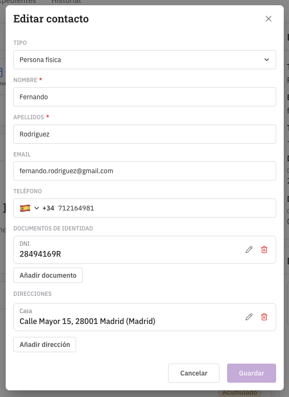Close the Editar contacto dialog
This screenshot has height=397, width=289.
point(269,19)
